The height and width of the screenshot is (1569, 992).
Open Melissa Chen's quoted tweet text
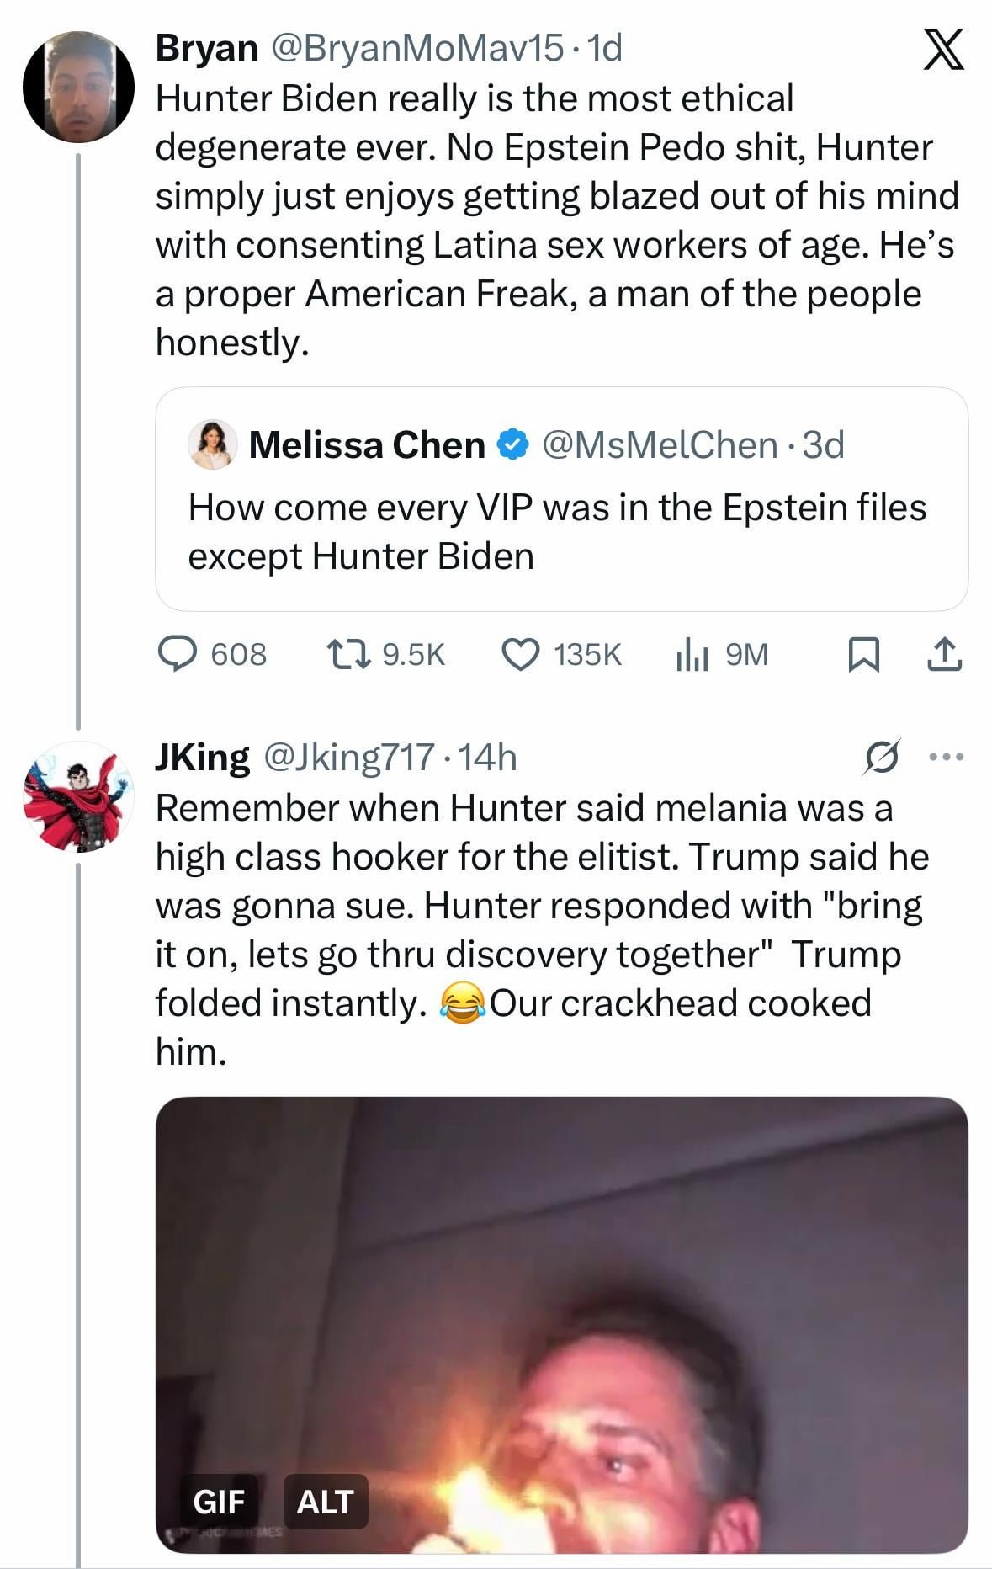556,531
